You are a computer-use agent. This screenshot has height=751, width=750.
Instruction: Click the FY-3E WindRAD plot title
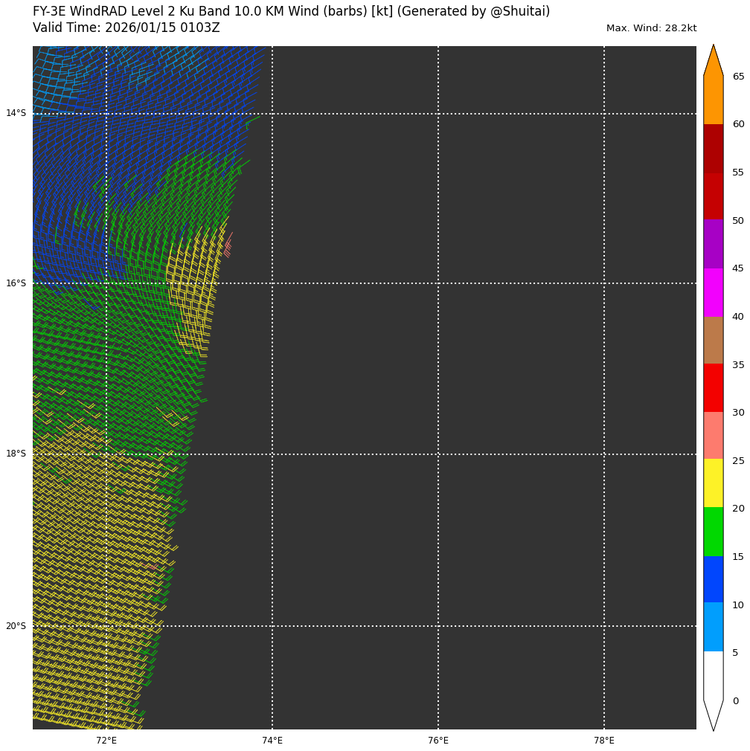291,12
